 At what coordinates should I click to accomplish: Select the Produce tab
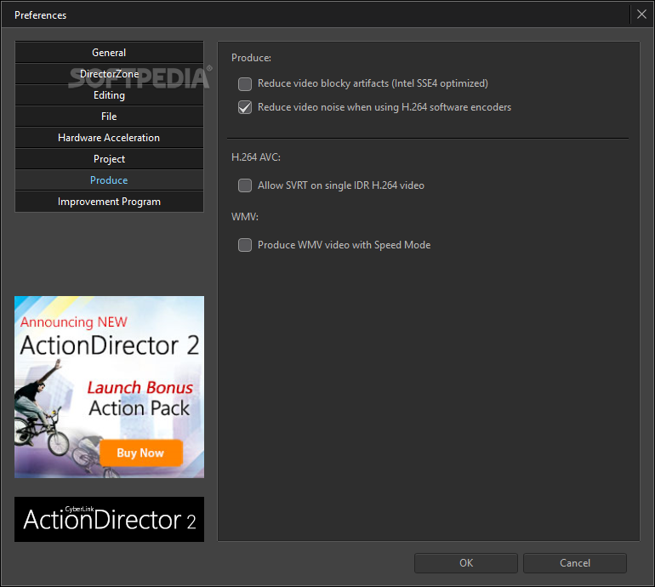[109, 180]
